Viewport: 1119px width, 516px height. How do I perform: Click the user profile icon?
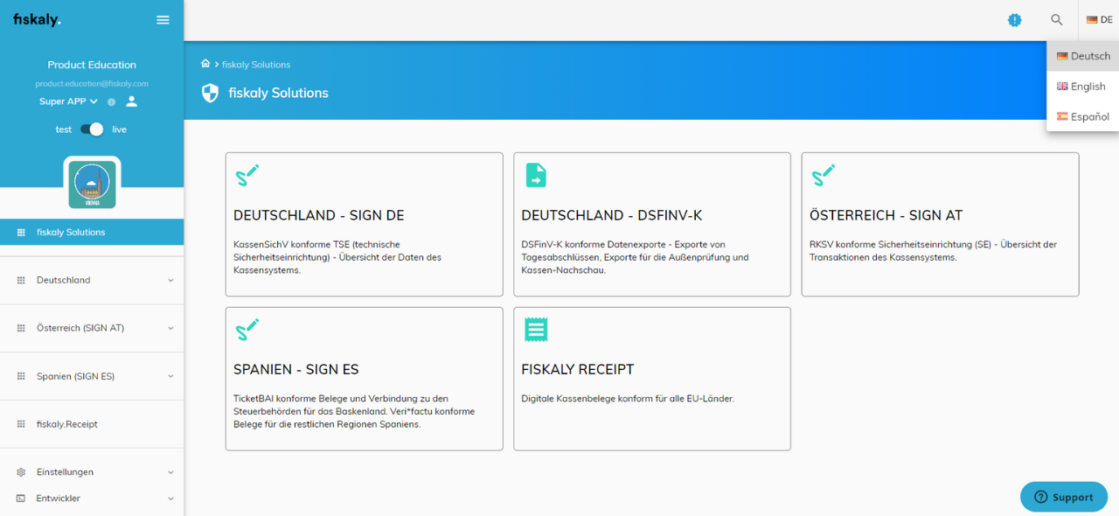(x=131, y=101)
